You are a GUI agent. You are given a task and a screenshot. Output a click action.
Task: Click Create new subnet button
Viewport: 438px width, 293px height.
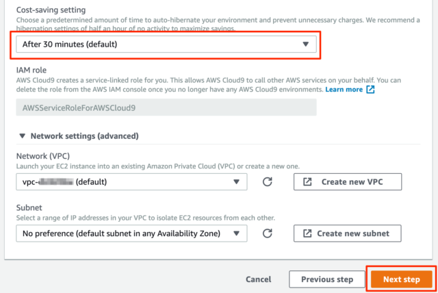[x=347, y=233]
